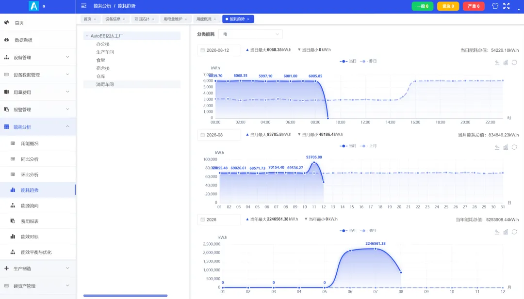Click the green 一般 0 alarm button

(423, 6)
